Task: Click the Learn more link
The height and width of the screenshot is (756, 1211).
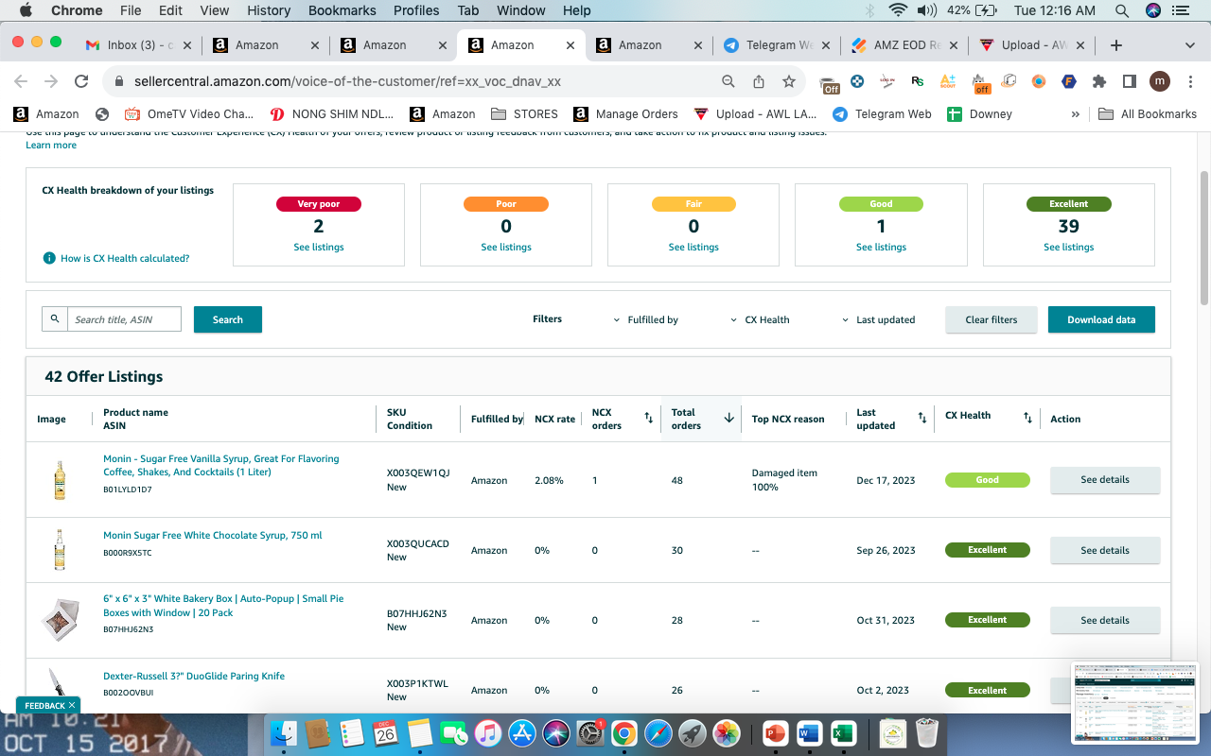Action: pyautogui.click(x=51, y=146)
